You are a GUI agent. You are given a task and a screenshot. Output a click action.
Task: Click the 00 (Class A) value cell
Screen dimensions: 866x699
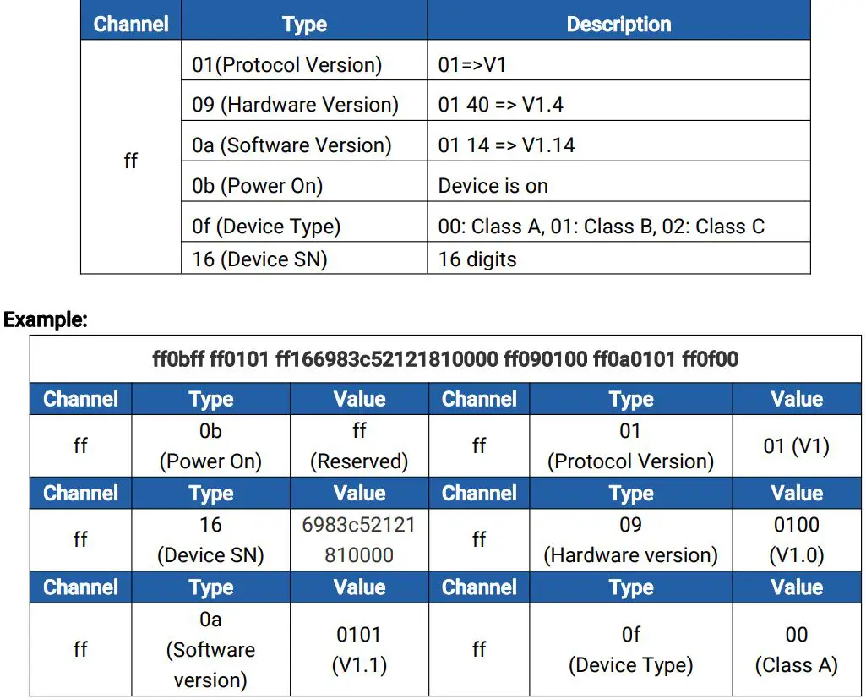(x=795, y=649)
